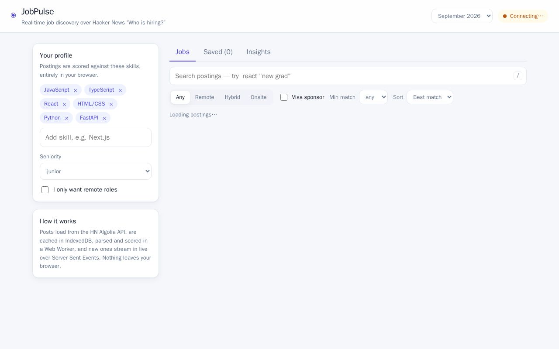Select the Any work-mode filter
This screenshot has width=559, height=349.
(x=180, y=97)
